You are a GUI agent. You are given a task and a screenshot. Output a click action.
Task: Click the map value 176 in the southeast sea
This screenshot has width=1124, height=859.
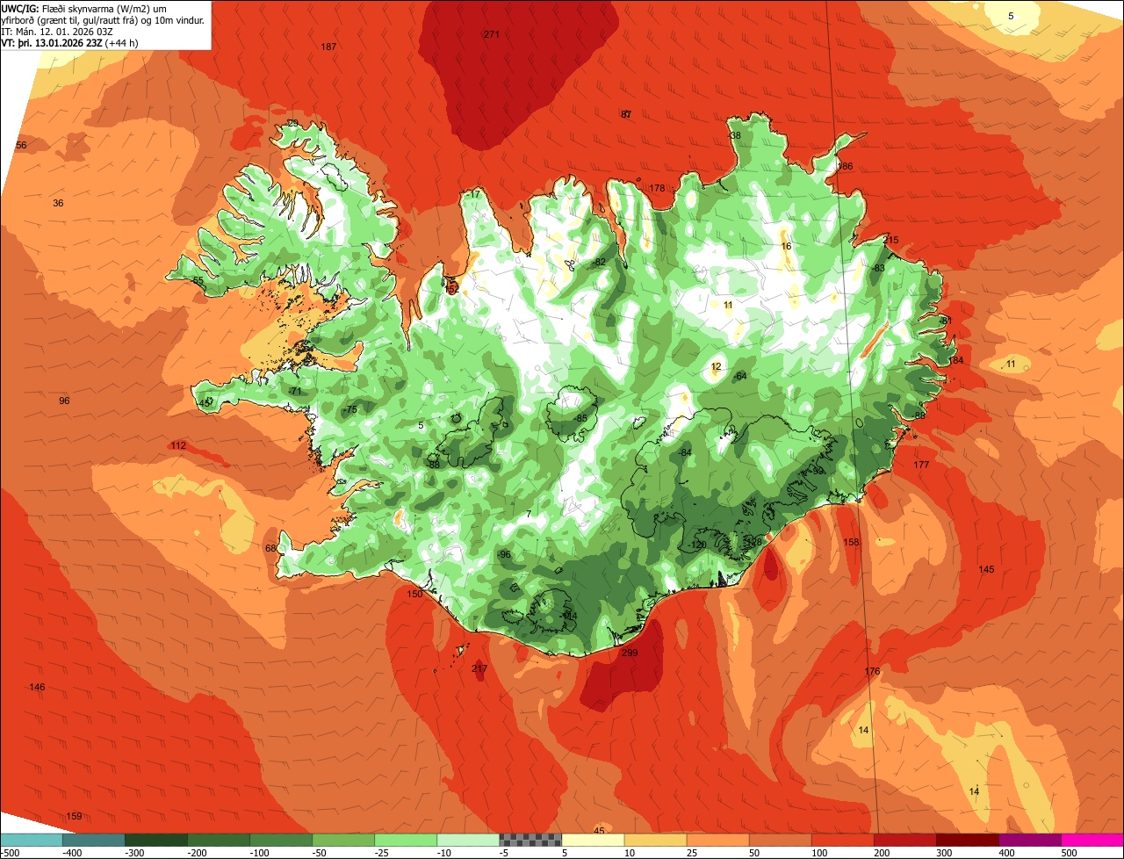coord(872,671)
